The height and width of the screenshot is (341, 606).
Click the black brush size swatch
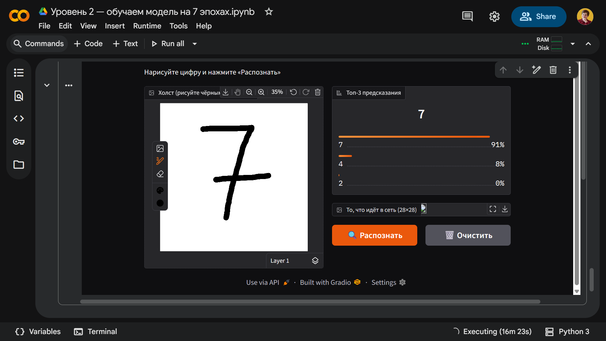tap(160, 203)
